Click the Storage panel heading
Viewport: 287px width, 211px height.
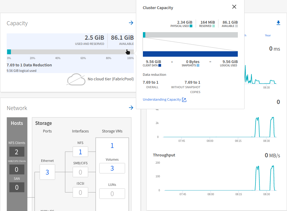pyautogui.click(x=44, y=123)
